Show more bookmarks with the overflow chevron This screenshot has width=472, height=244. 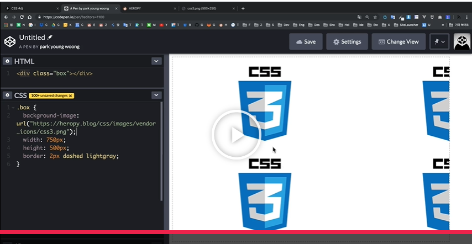(x=443, y=25)
